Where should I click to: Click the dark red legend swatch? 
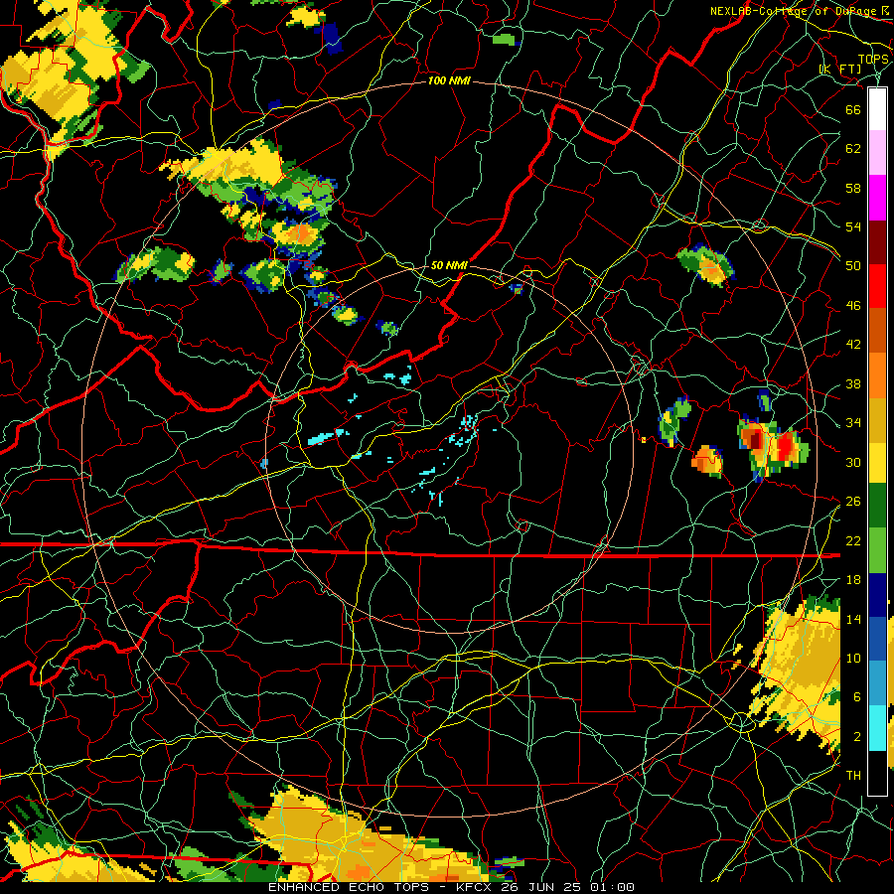point(877,241)
